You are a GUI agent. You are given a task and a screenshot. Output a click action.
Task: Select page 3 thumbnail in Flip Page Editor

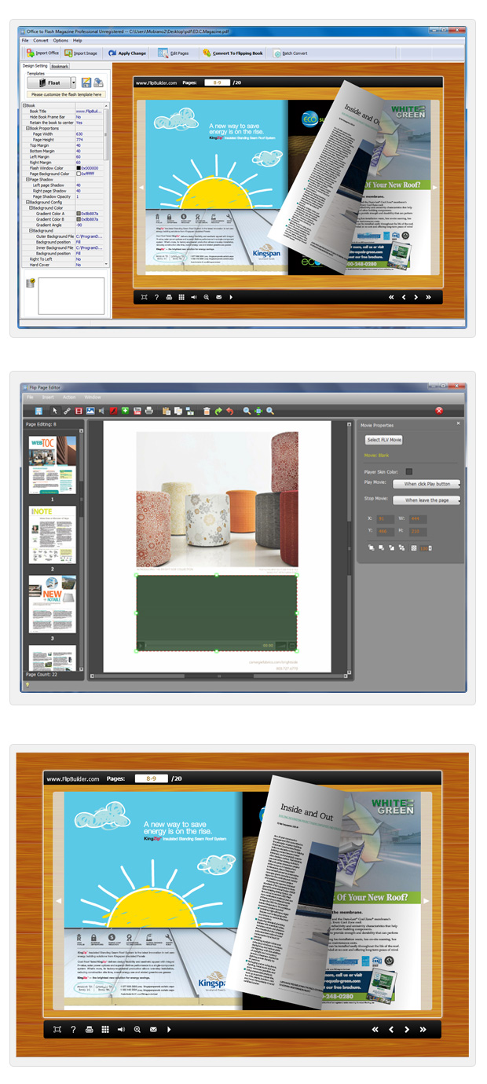53,604
